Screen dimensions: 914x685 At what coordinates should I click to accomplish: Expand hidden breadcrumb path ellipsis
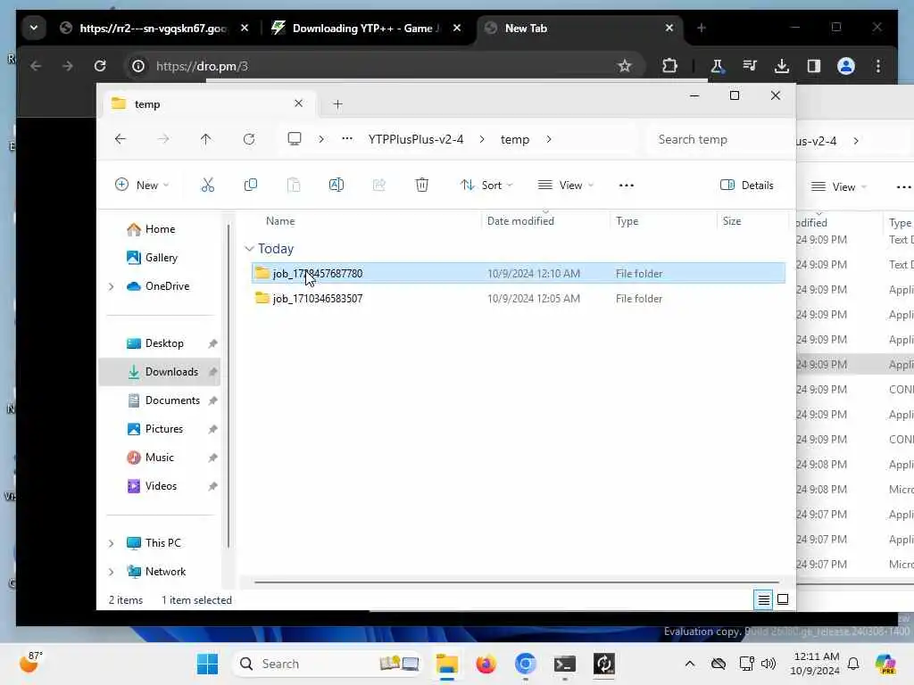point(347,139)
